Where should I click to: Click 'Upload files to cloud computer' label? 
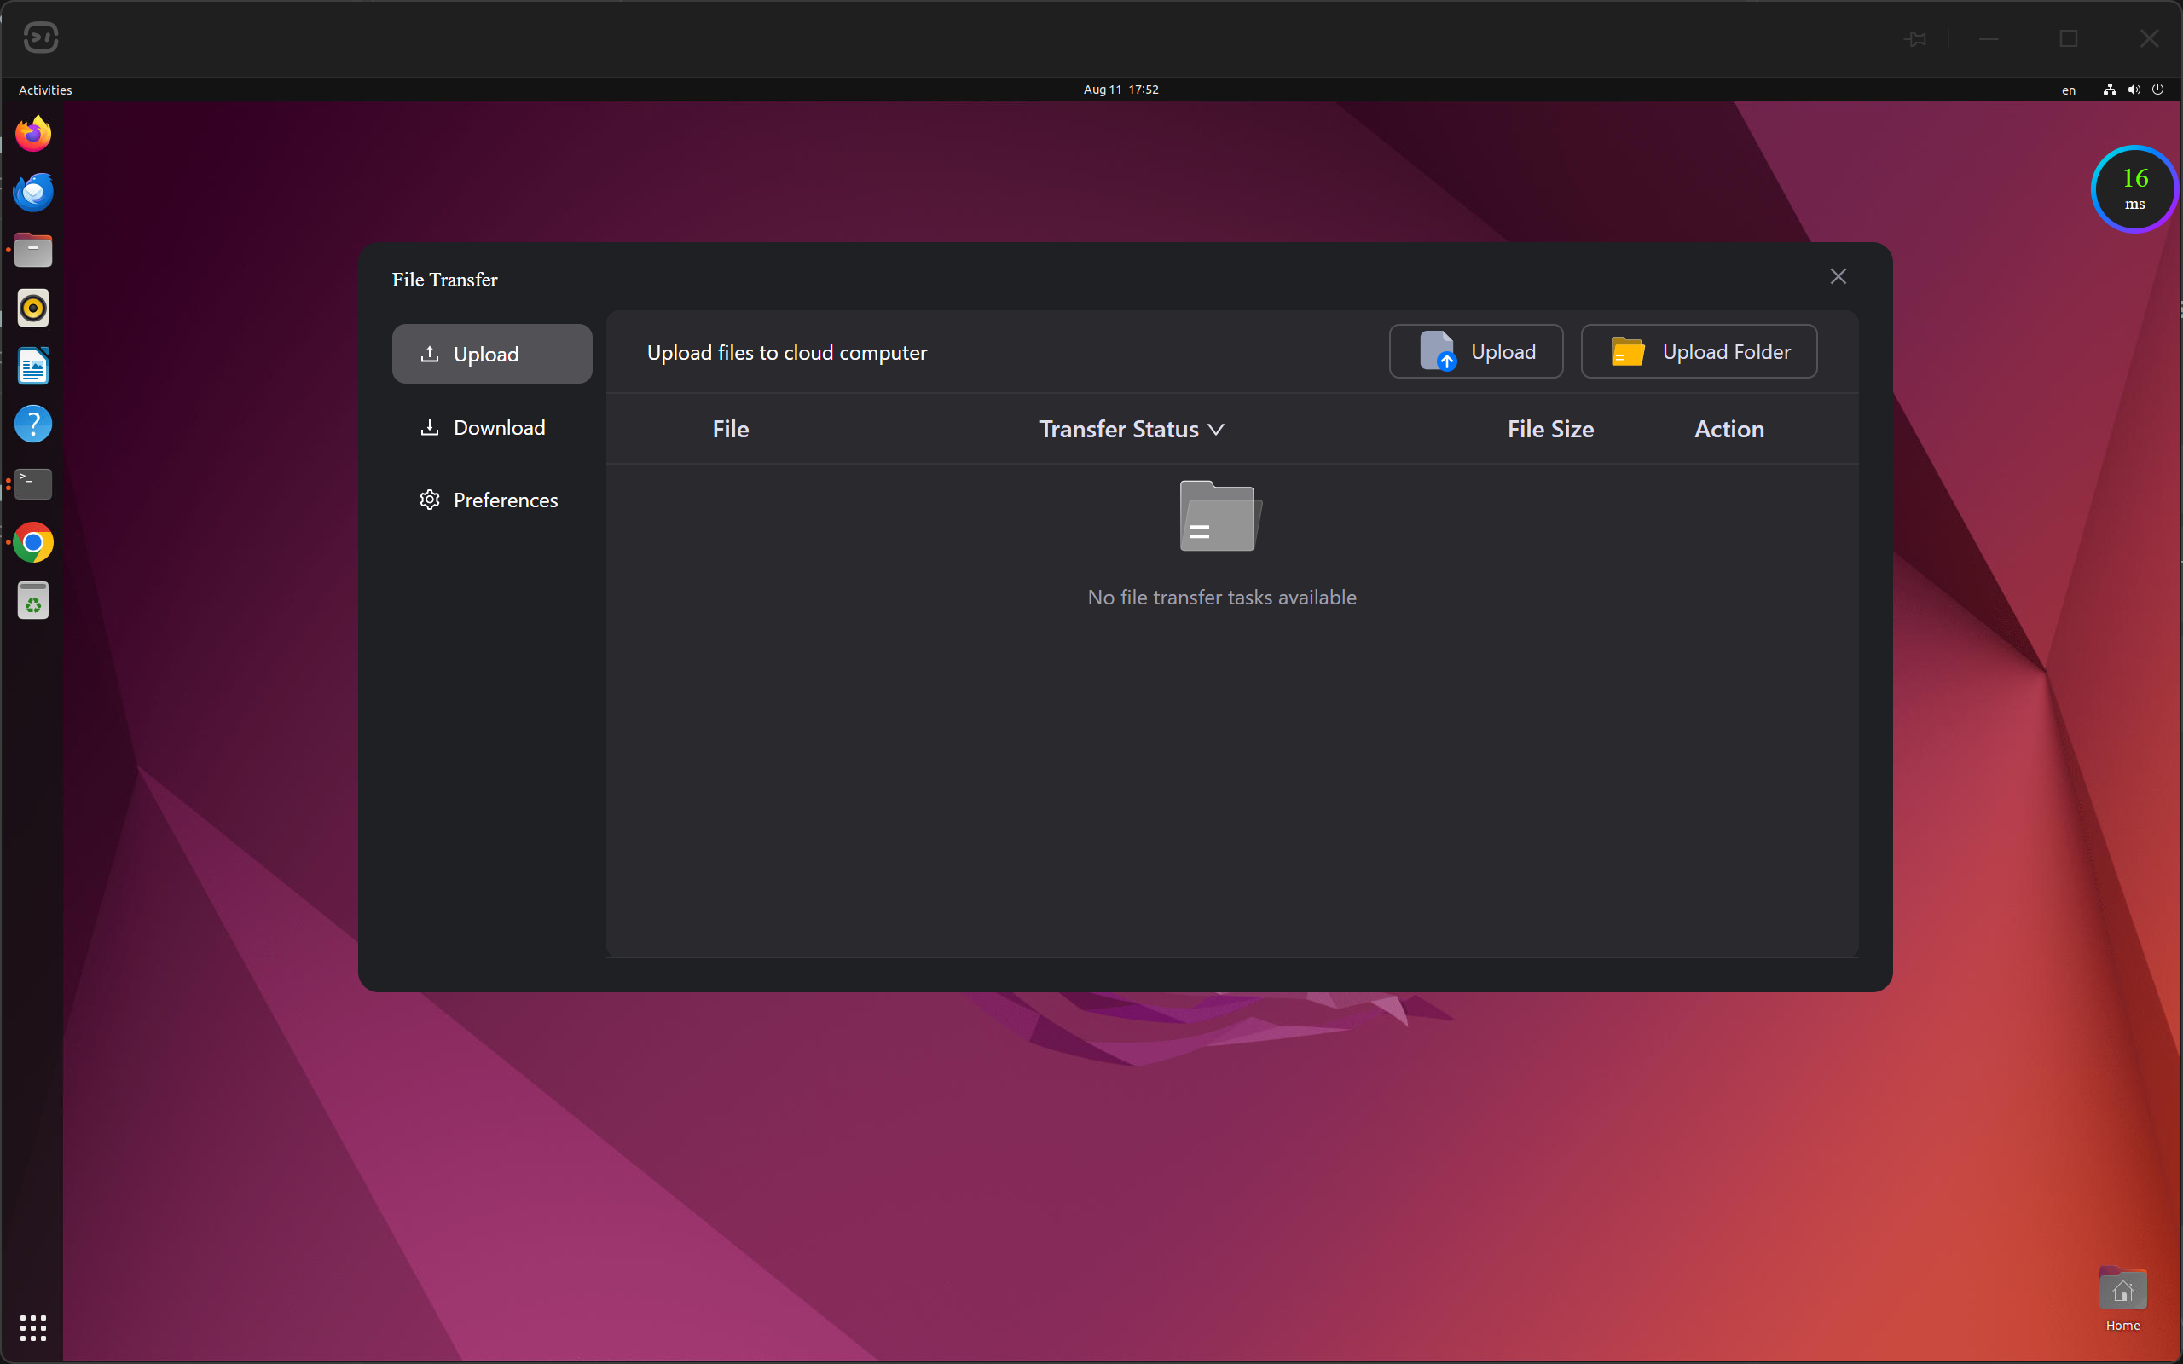pyautogui.click(x=786, y=353)
